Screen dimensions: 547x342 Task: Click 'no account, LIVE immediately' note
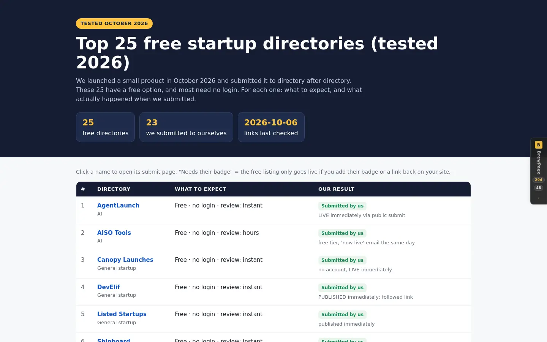coord(355,269)
